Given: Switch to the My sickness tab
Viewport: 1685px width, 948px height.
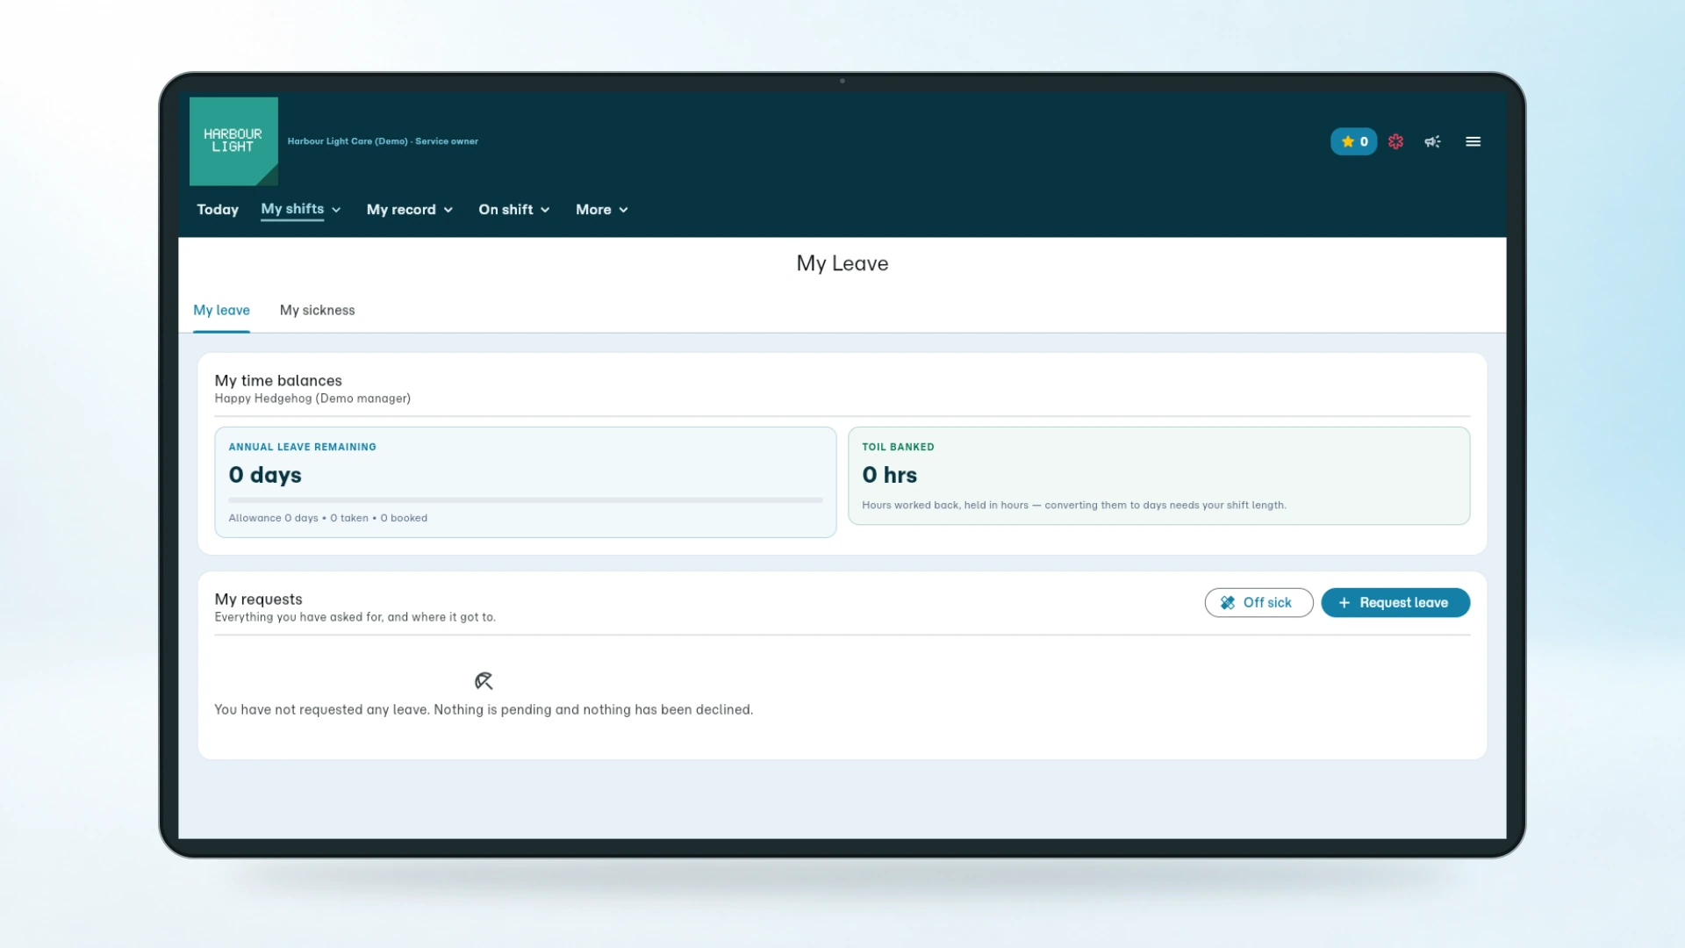Looking at the screenshot, I should [317, 311].
